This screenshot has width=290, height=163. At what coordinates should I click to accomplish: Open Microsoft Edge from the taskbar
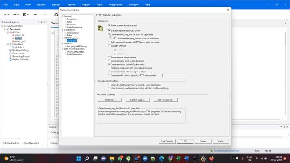[162, 158]
